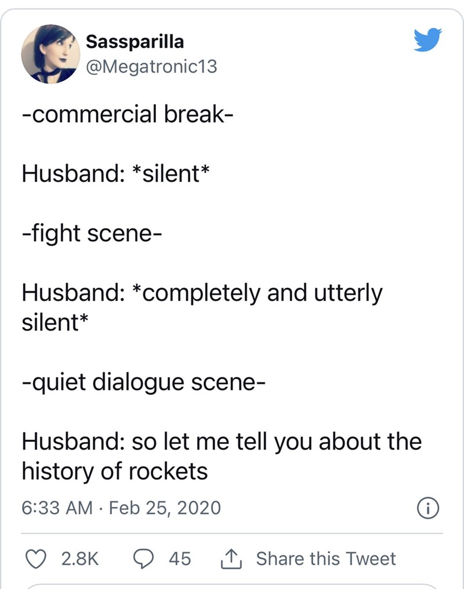Open the @Megatronic13 handle link
Screen dimensions: 464x589
tap(151, 67)
